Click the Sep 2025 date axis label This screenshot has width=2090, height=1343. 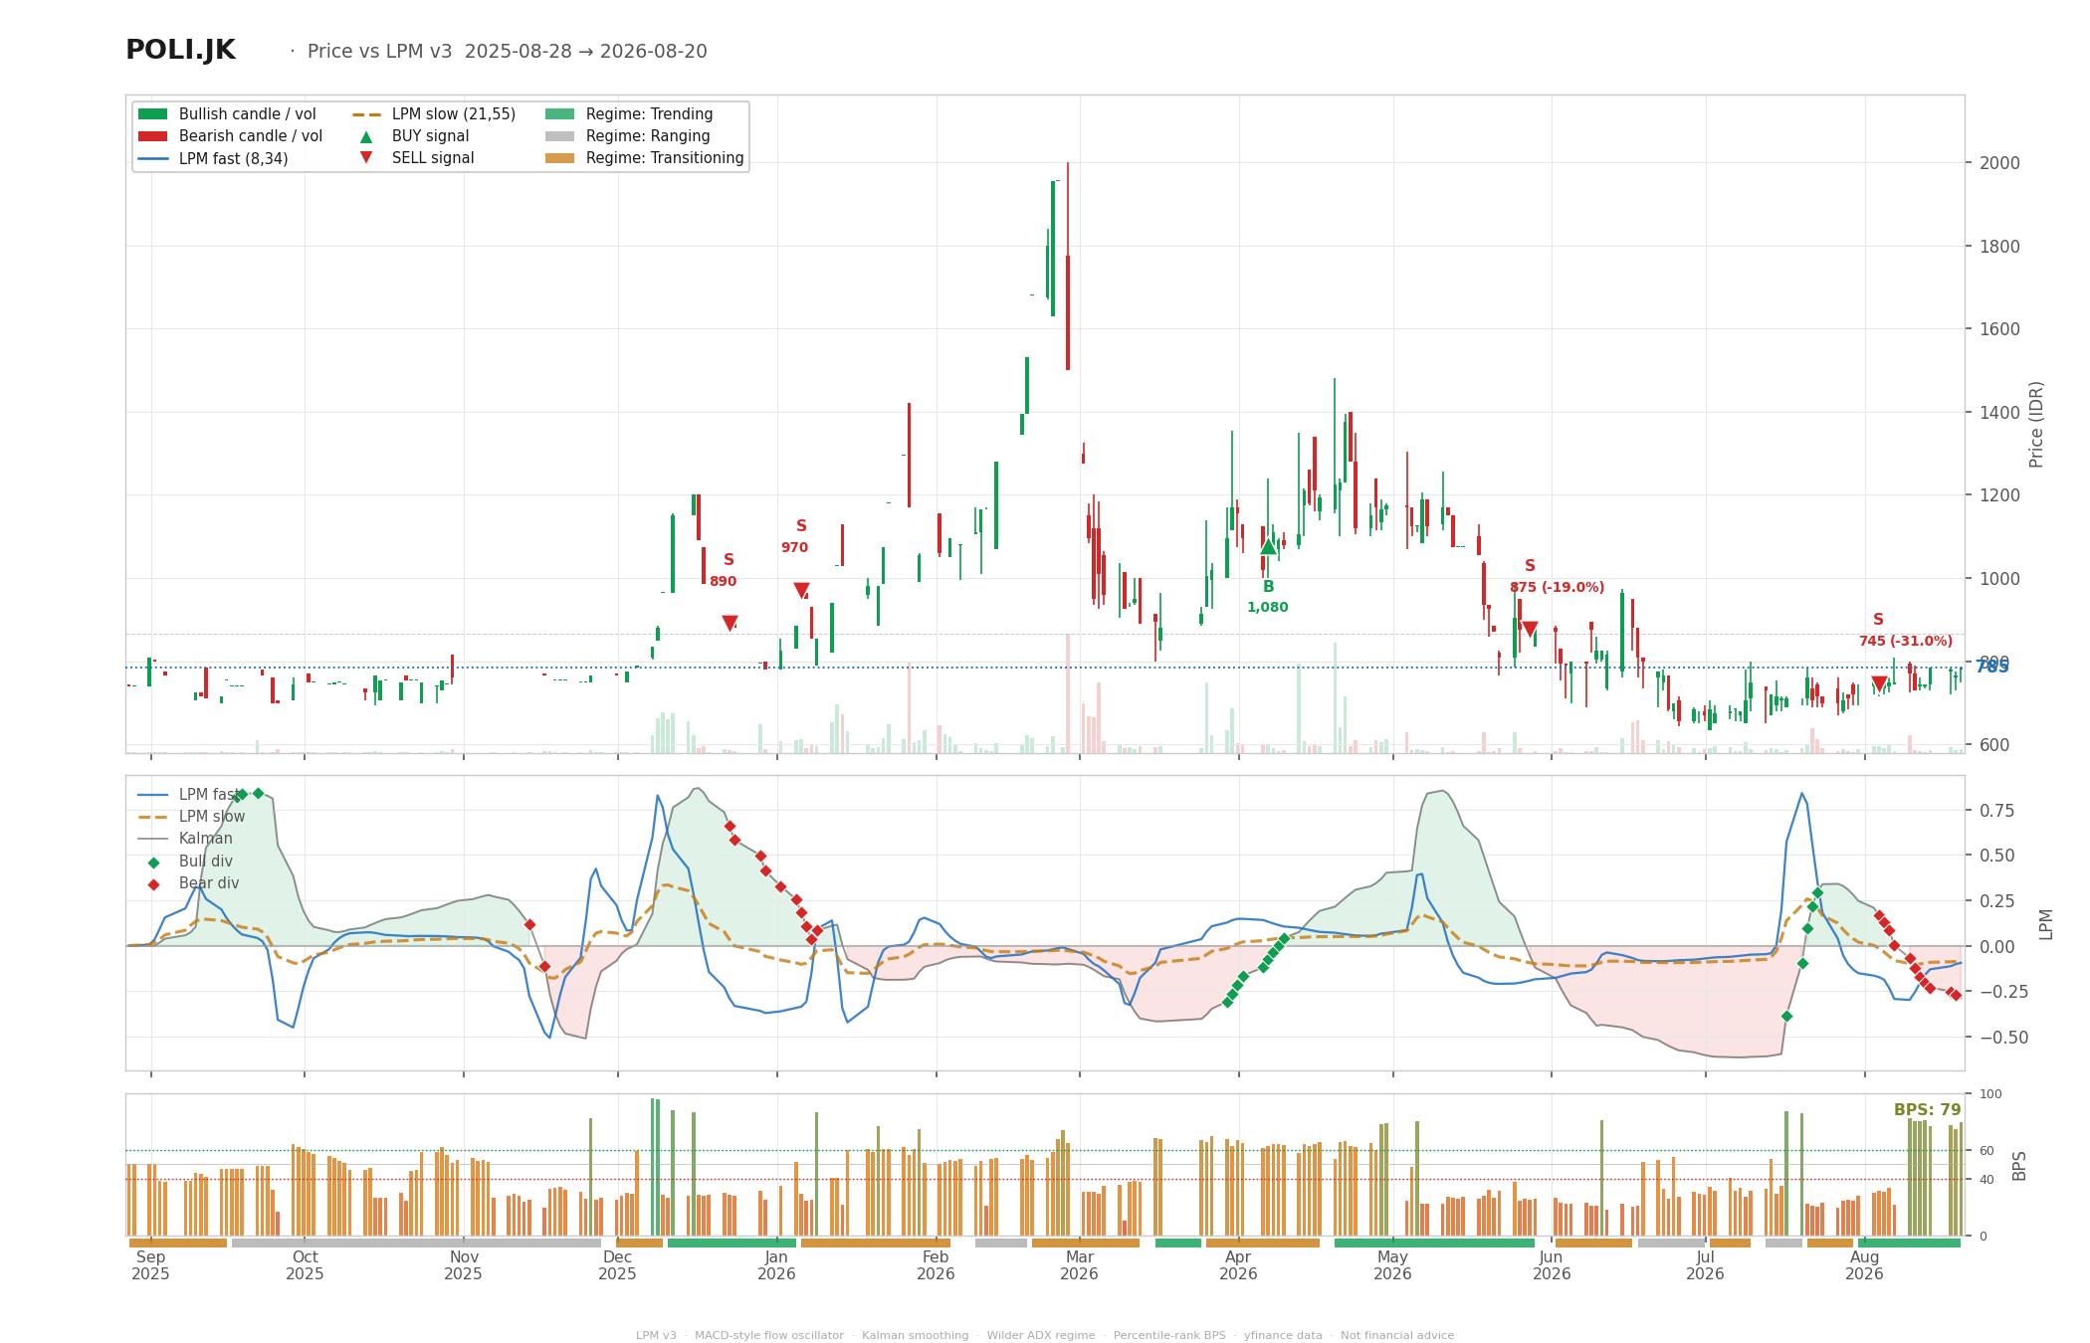[150, 1265]
